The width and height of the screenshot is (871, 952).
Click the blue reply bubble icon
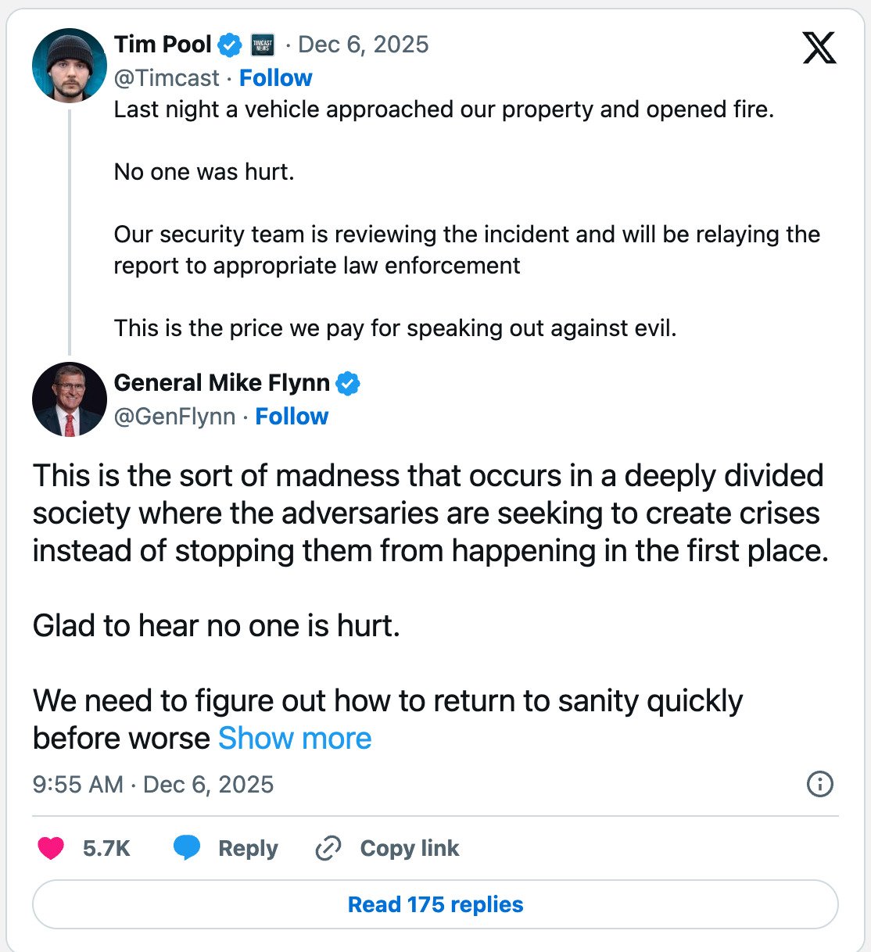coord(187,848)
